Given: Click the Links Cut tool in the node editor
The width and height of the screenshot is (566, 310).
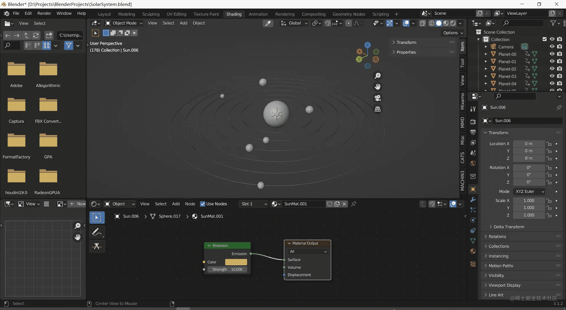Looking at the screenshot, I should [97, 246].
